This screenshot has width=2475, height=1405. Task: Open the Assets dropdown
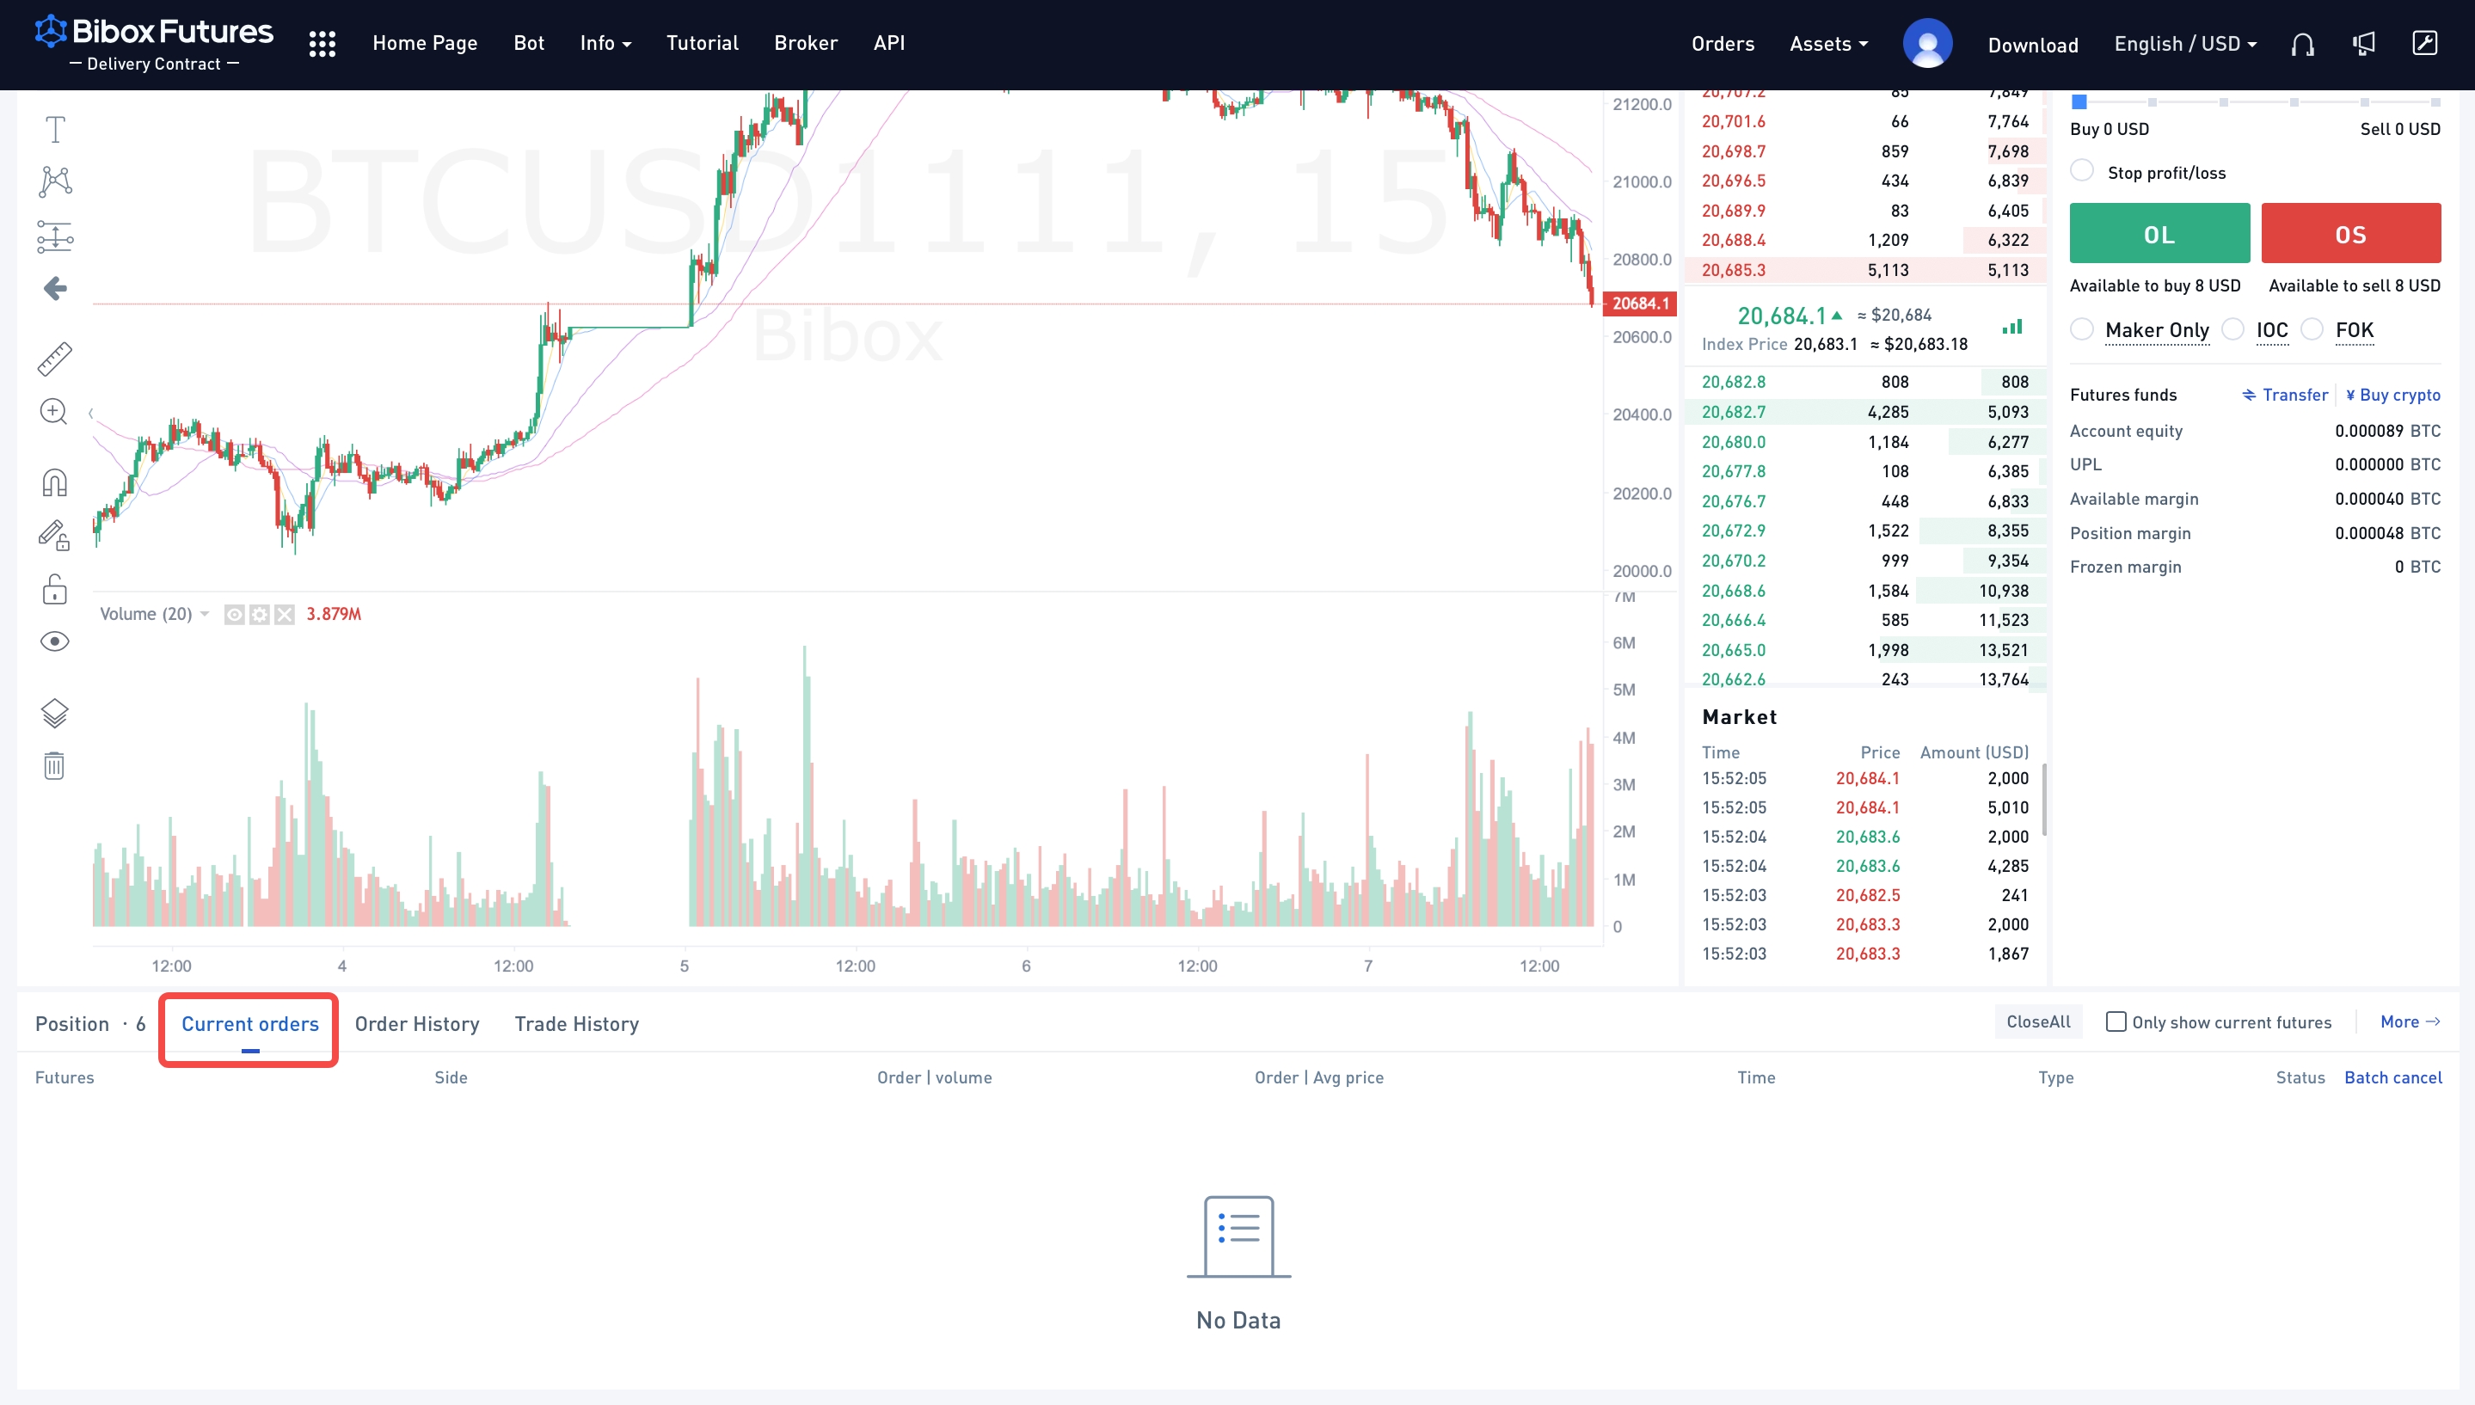(x=1828, y=45)
